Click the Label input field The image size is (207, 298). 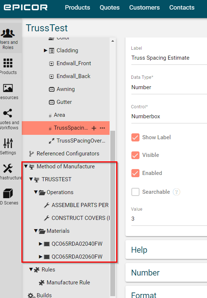click(169, 58)
